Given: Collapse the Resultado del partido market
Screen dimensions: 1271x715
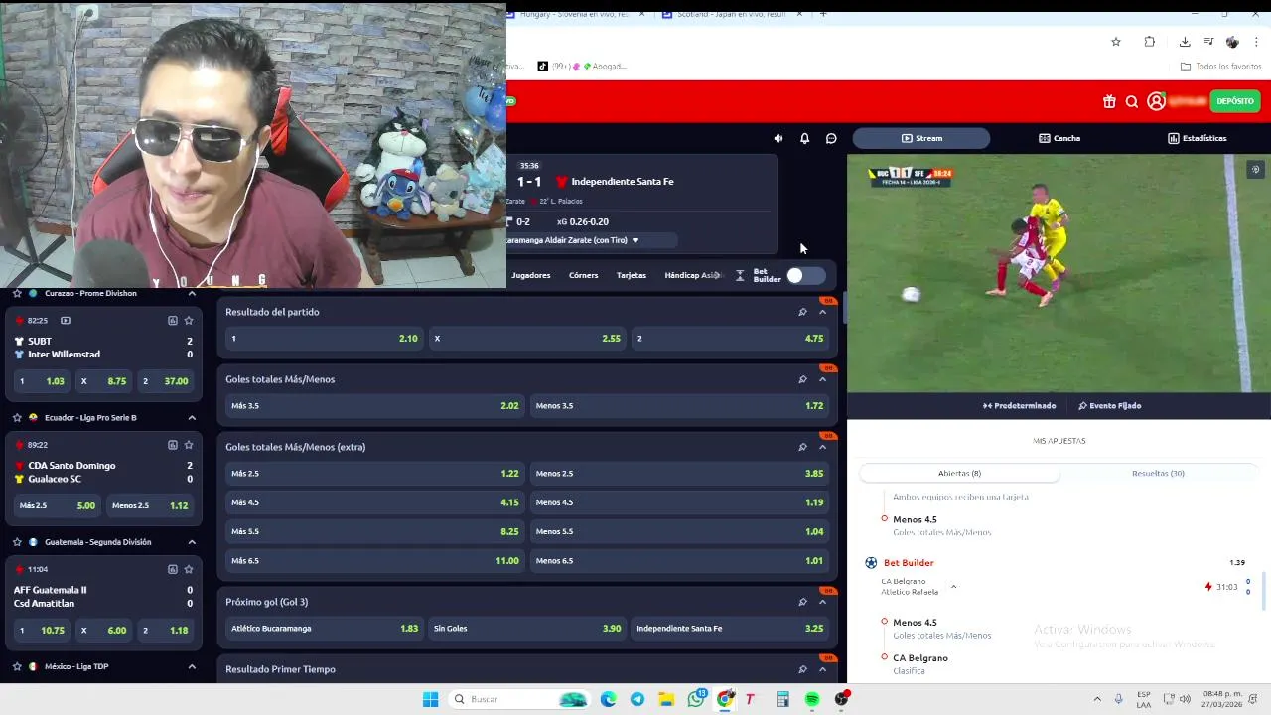Looking at the screenshot, I should pyautogui.click(x=822, y=312).
